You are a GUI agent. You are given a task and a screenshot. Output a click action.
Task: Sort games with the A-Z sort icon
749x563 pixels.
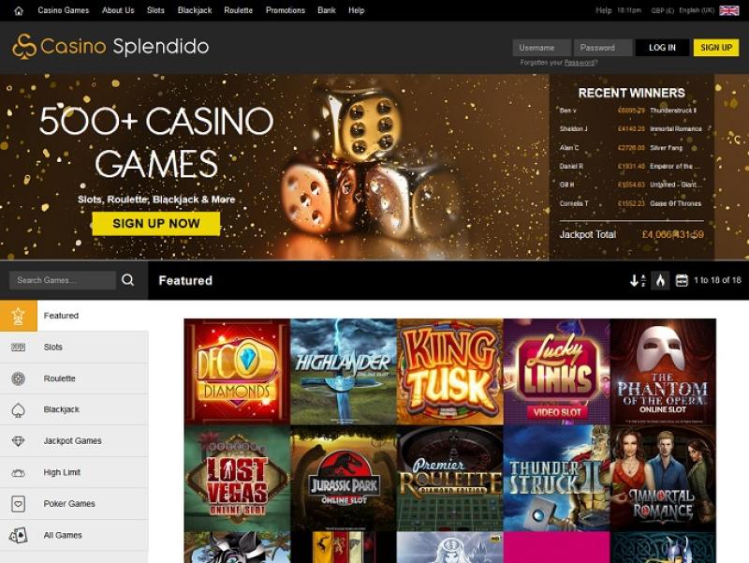pyautogui.click(x=638, y=280)
